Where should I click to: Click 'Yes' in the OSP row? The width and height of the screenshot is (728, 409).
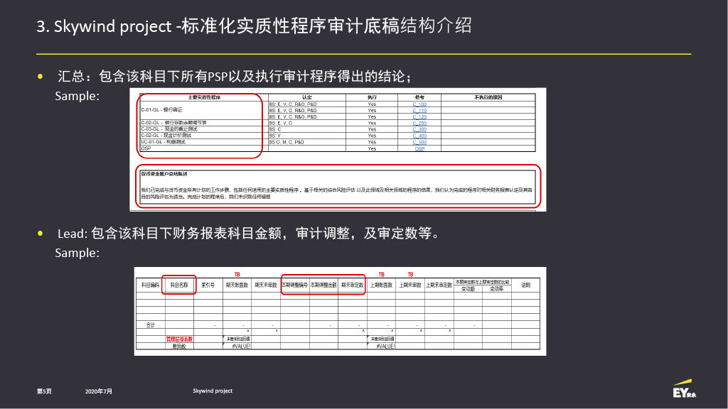click(372, 148)
